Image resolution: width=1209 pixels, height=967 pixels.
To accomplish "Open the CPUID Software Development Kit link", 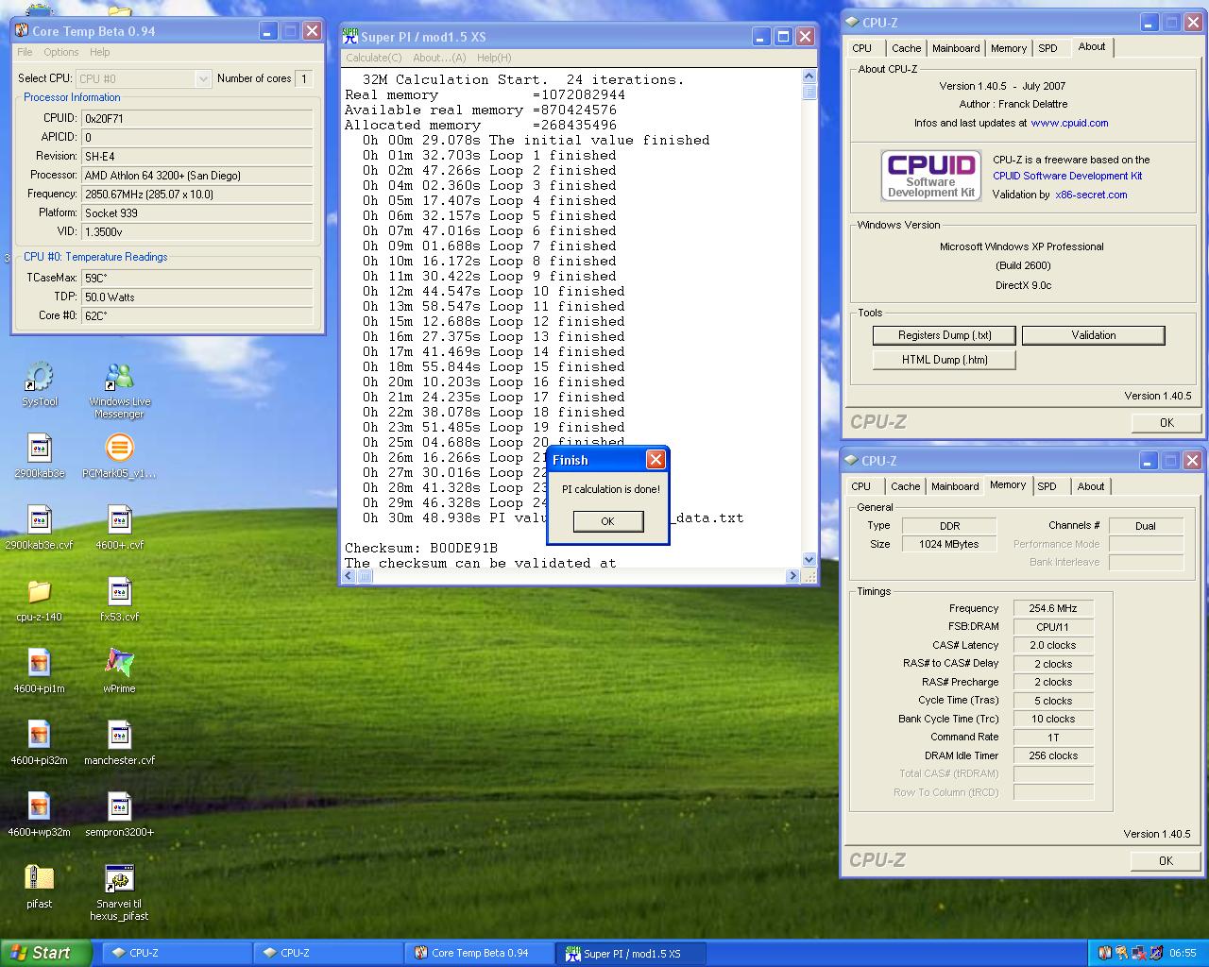I will click(1067, 176).
